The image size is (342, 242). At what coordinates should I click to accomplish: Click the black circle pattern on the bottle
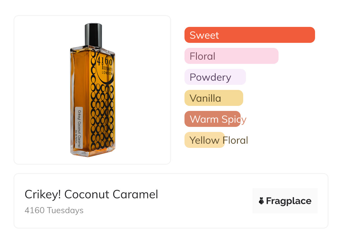tap(102, 118)
